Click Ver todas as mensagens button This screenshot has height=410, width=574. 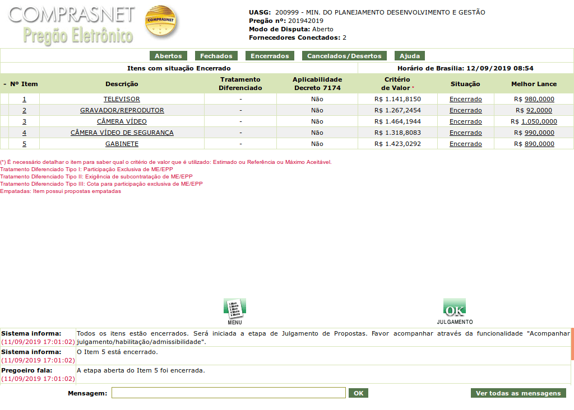(519, 393)
